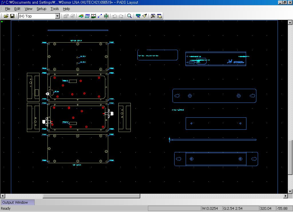
Task: Activate the Zoom magnifier tool
Action: pos(129,16)
